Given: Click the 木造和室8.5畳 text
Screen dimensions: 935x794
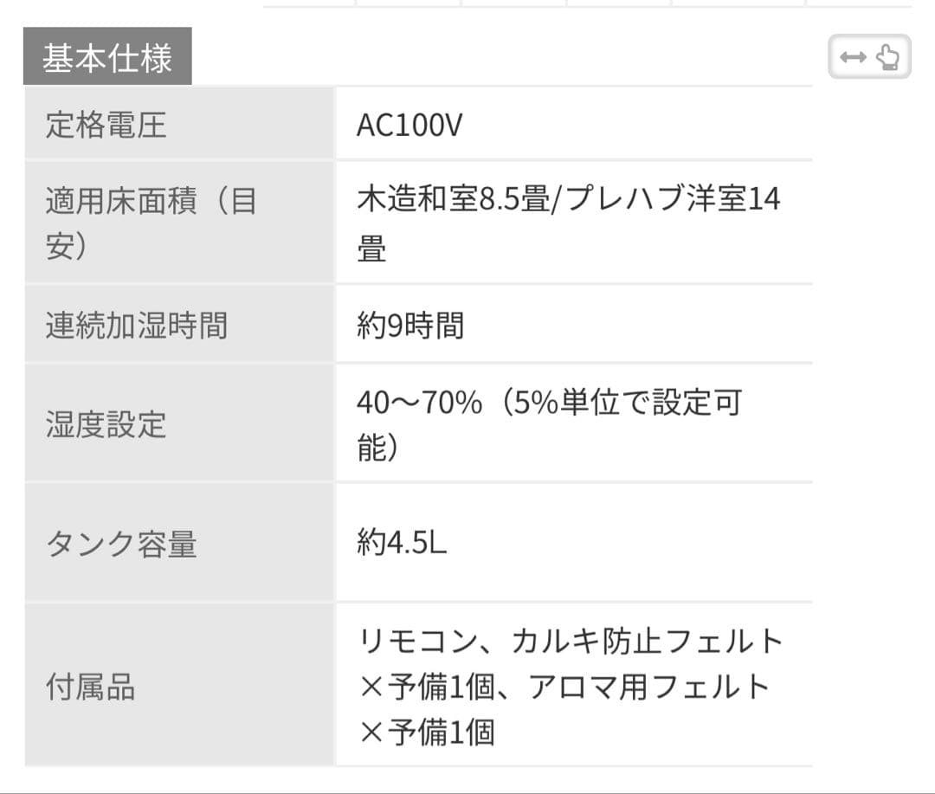Looking at the screenshot, I should pyautogui.click(x=453, y=199).
